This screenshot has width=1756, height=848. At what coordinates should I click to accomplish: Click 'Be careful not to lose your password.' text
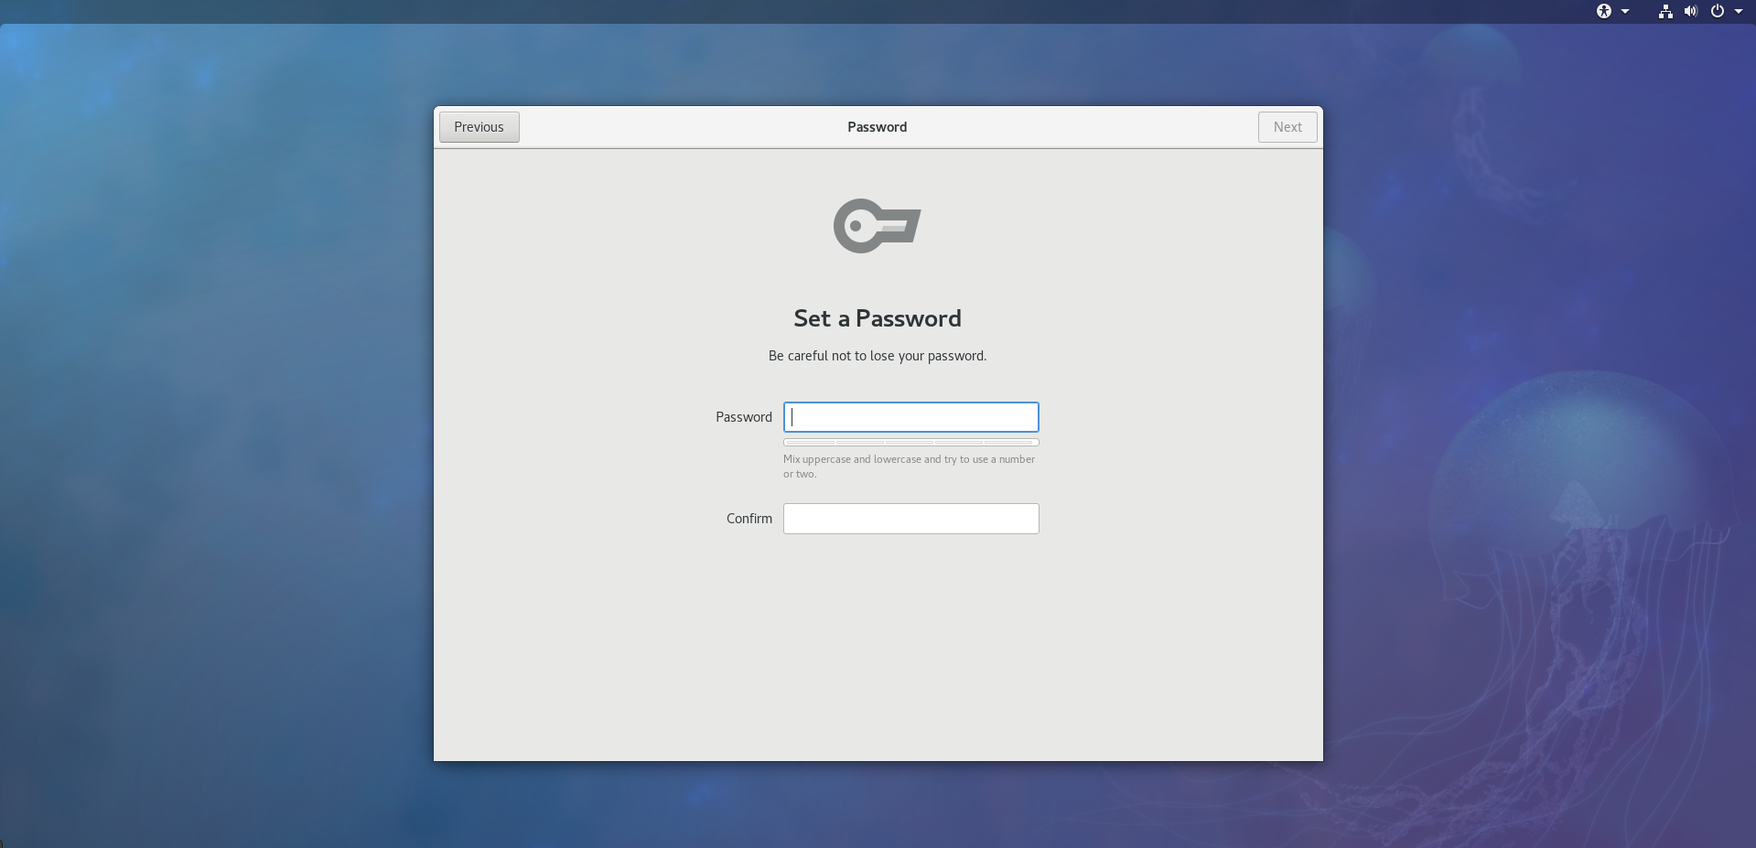(x=877, y=356)
